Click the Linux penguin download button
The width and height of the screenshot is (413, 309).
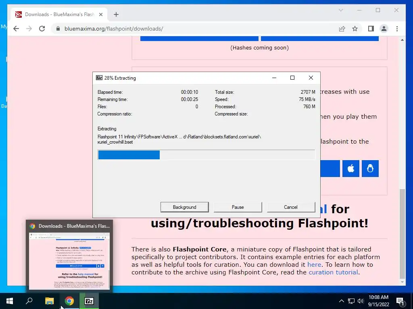coord(370,169)
